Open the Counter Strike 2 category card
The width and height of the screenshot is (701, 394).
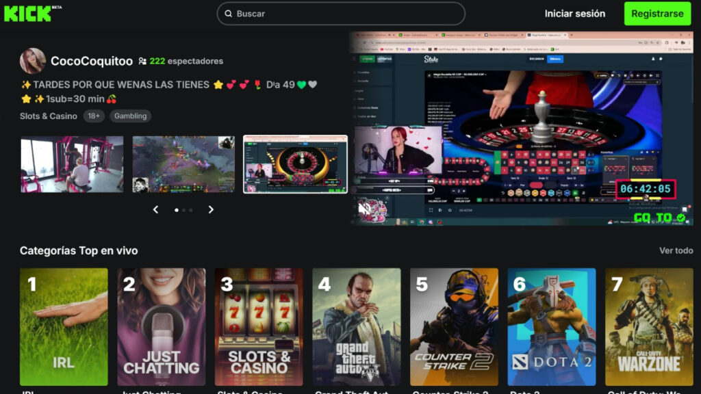[455, 327]
